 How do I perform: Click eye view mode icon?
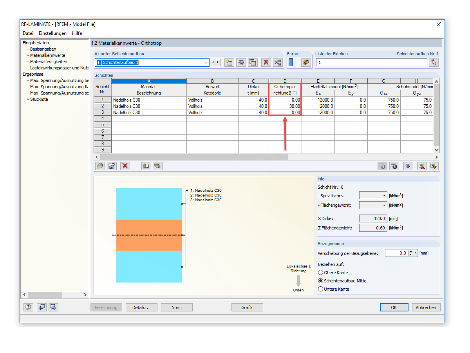(x=409, y=166)
